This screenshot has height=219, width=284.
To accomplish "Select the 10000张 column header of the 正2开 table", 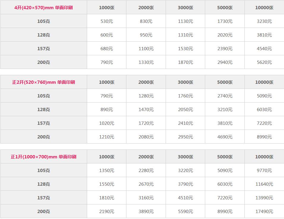I will pyautogui.click(x=264, y=82).
